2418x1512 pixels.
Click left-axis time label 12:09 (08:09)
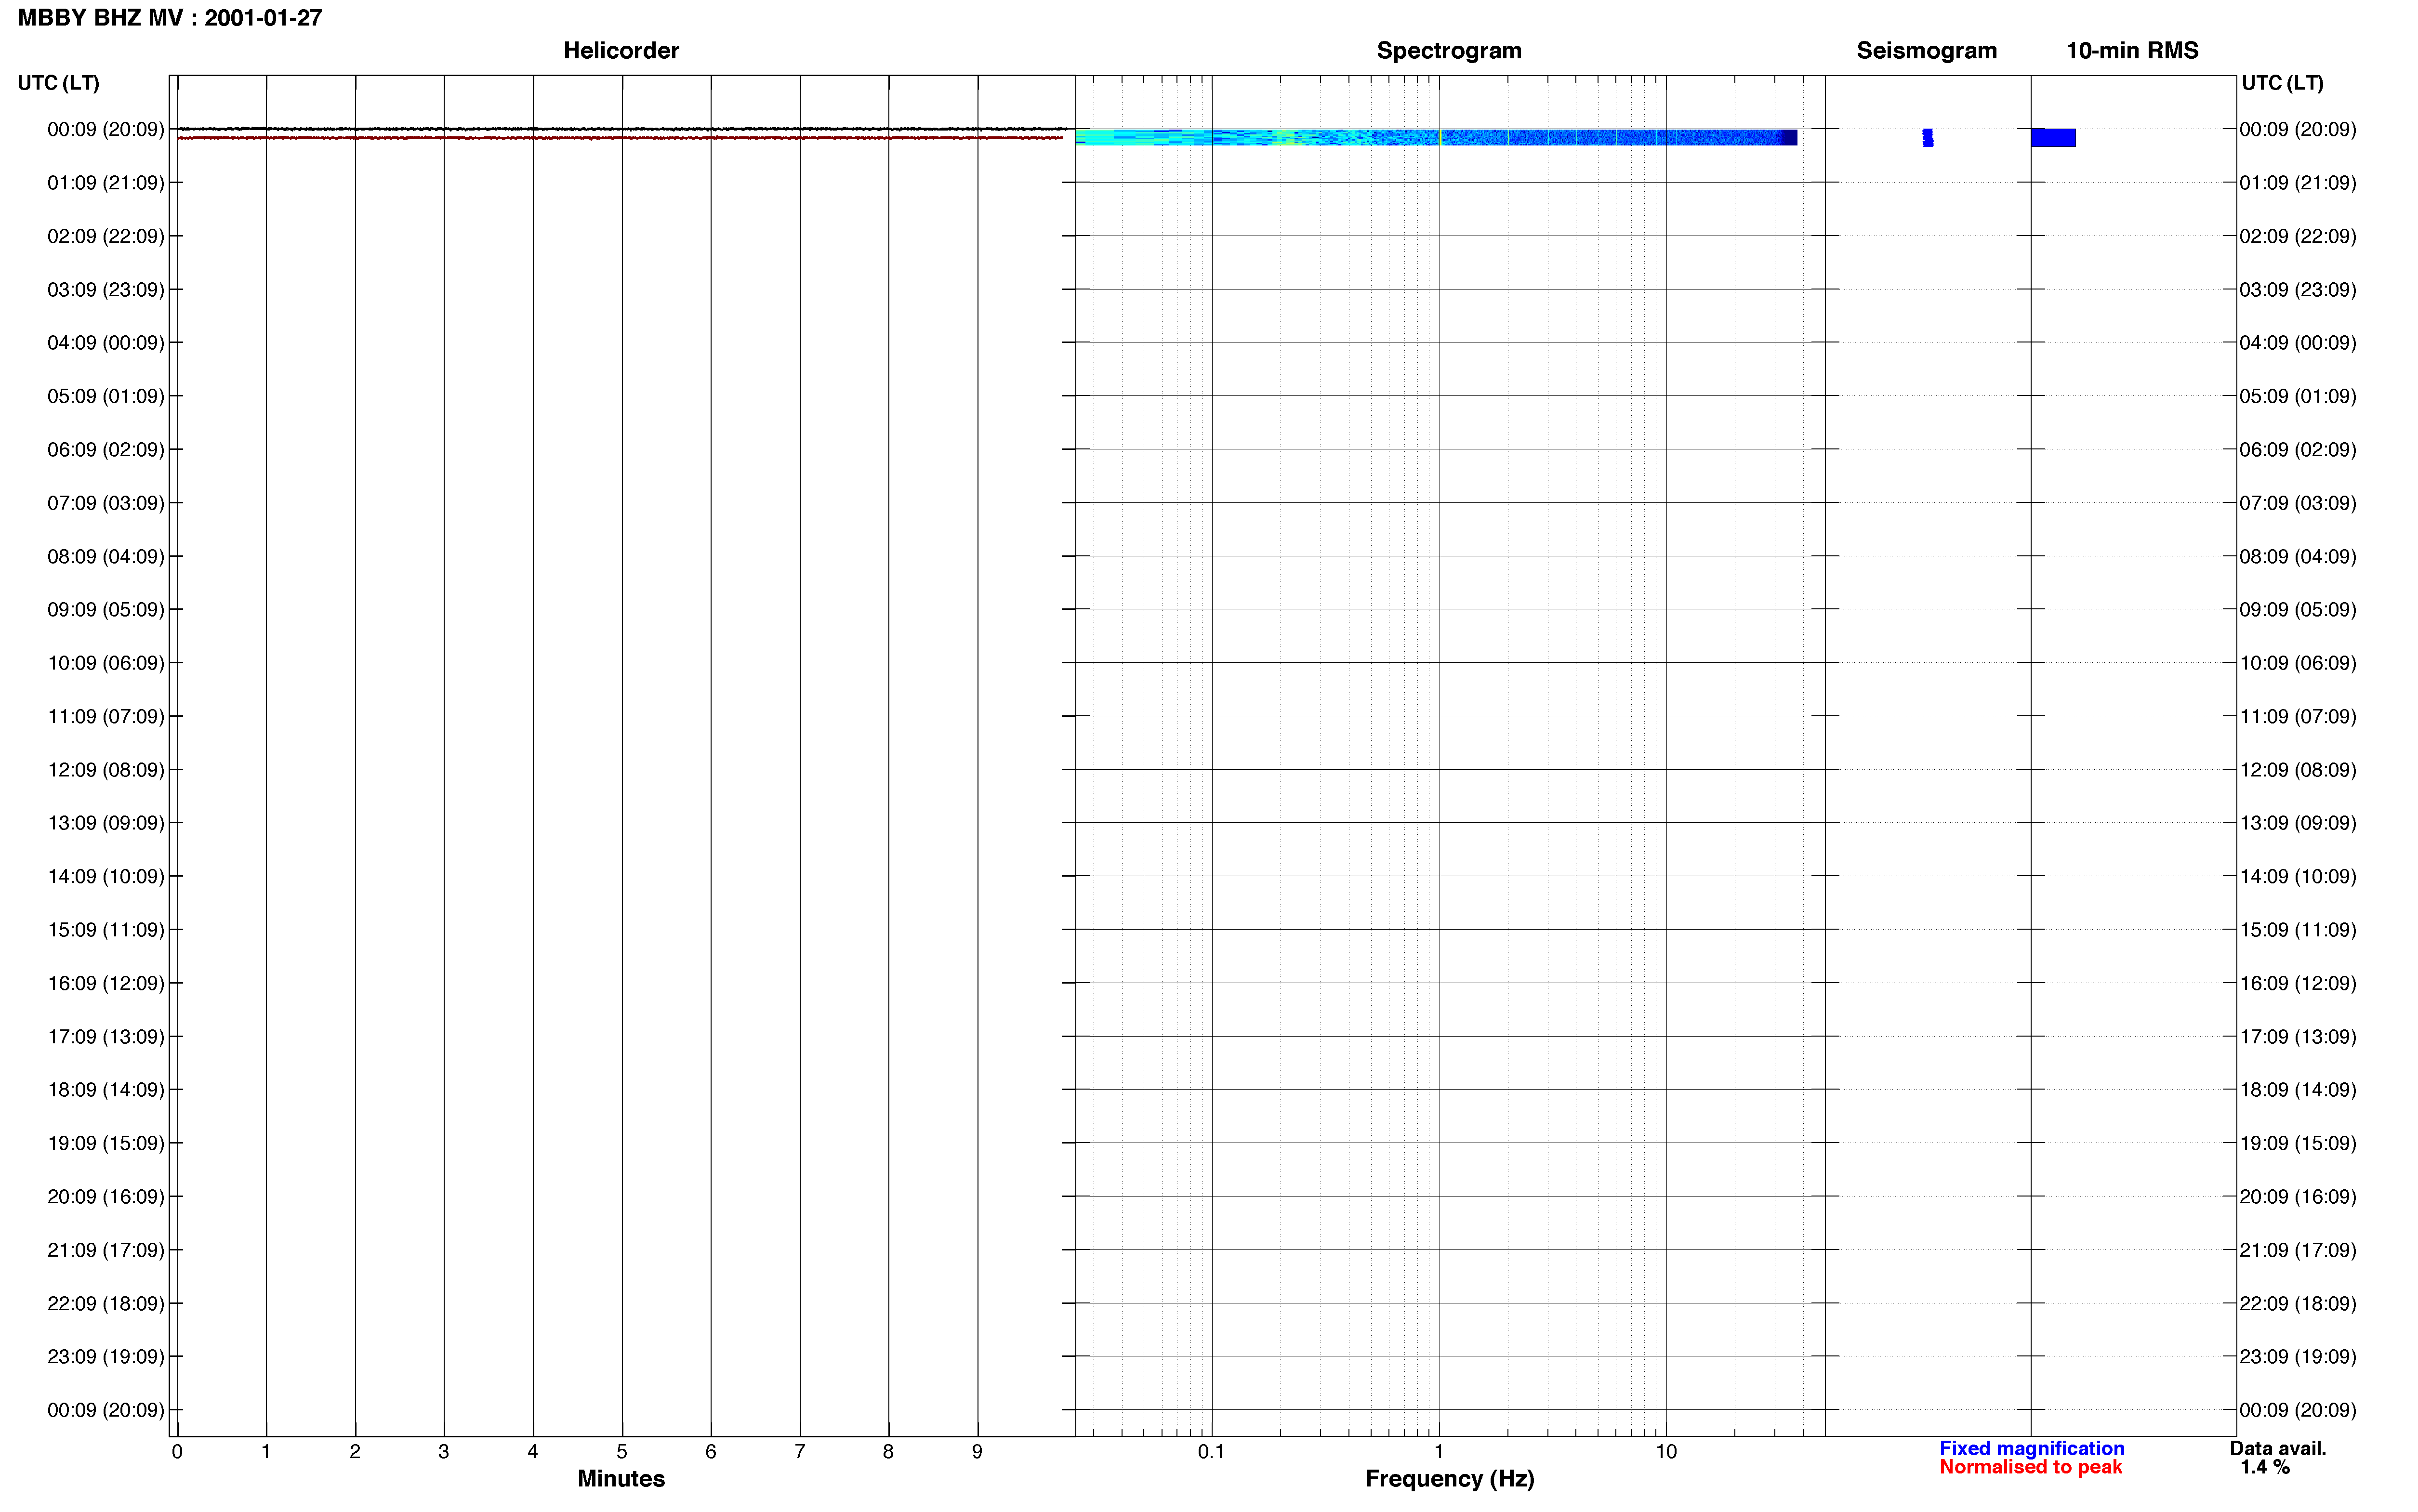[106, 770]
